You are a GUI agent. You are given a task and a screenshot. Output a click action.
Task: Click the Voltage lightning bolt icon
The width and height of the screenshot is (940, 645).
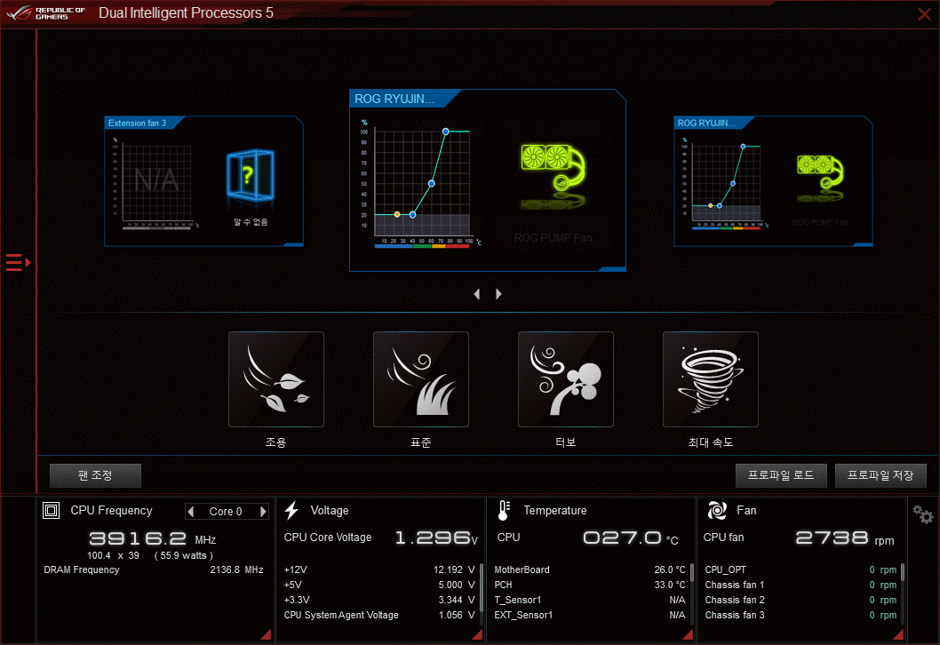(291, 511)
